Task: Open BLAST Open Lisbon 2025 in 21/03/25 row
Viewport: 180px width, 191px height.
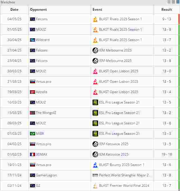Action: [119, 82]
